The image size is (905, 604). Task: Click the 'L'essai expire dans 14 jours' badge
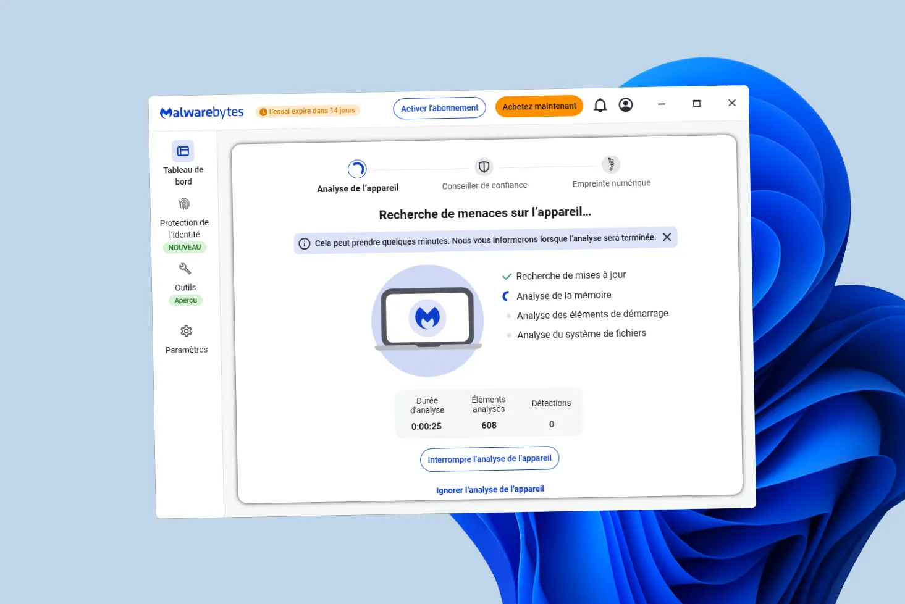(308, 111)
